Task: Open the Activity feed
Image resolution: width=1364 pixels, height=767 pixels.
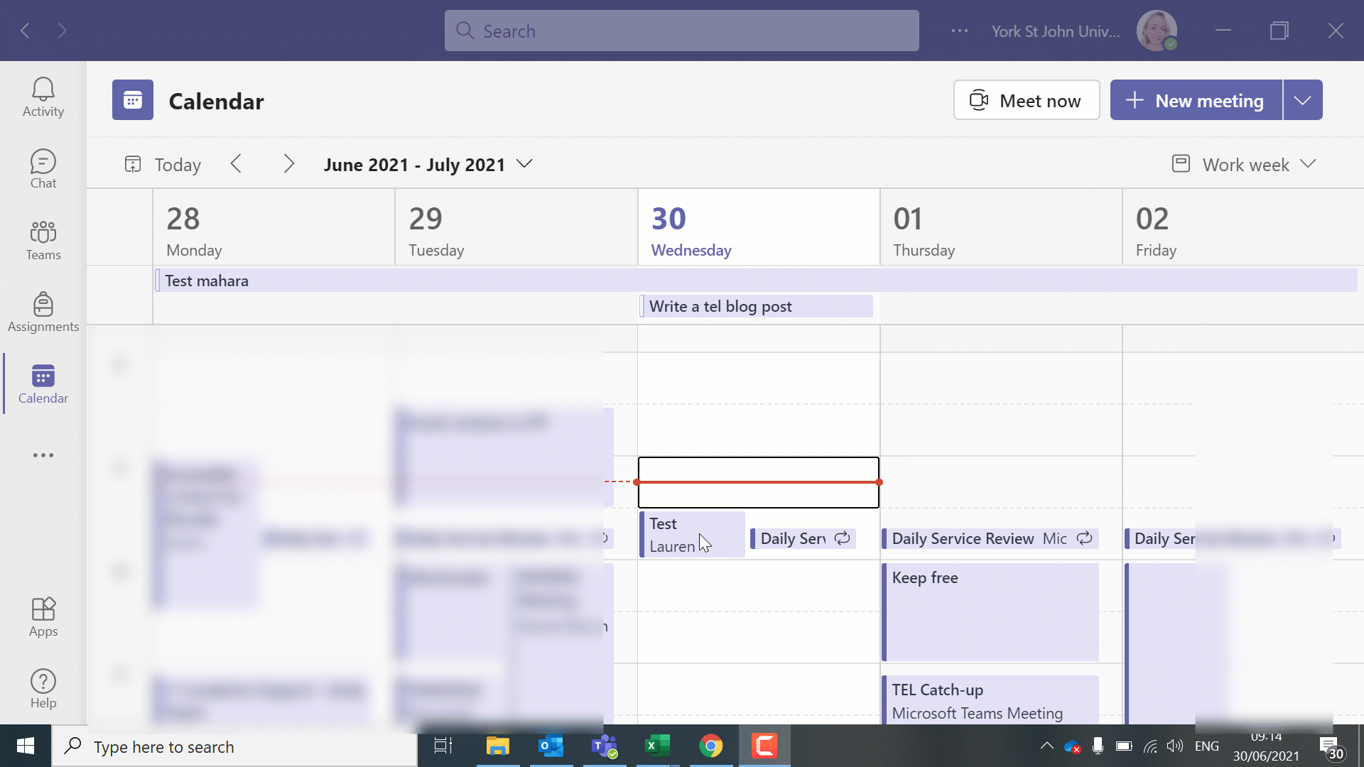Action: 43,97
